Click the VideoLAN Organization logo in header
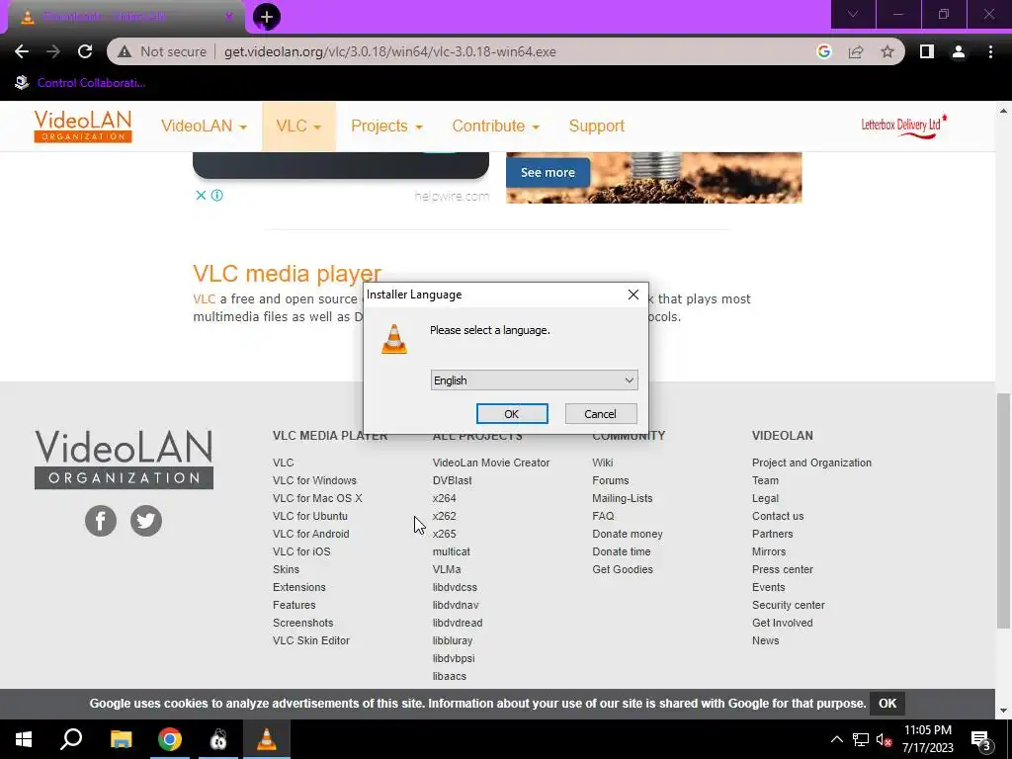1012x759 pixels. pyautogui.click(x=83, y=126)
